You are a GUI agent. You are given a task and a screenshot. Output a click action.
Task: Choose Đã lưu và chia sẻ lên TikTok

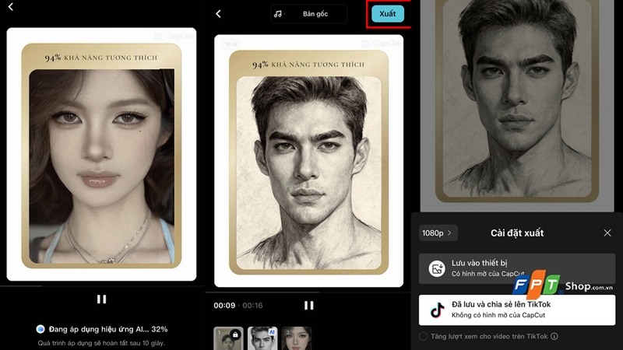[x=517, y=310]
